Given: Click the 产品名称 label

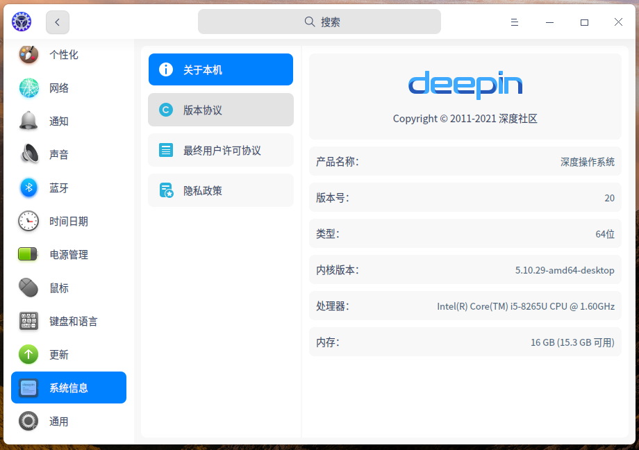Looking at the screenshot, I should (337, 162).
